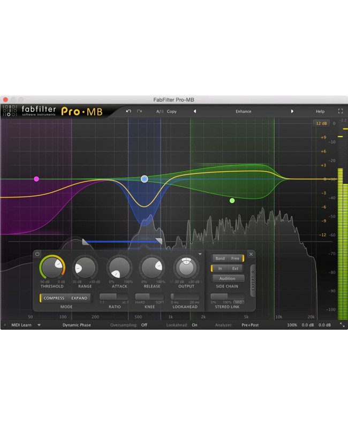The width and height of the screenshot is (348, 425).
Task: Click the redo arrow icon
Action: (139, 111)
